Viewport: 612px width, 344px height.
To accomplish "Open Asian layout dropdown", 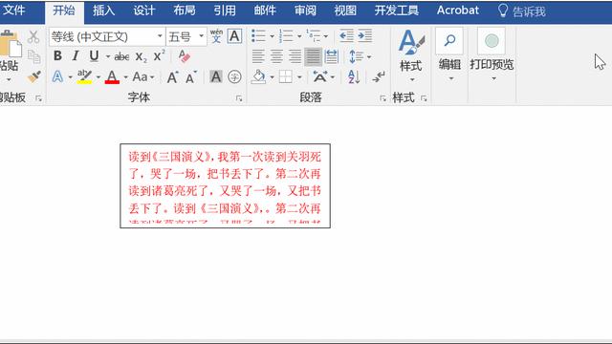I will point(332,76).
